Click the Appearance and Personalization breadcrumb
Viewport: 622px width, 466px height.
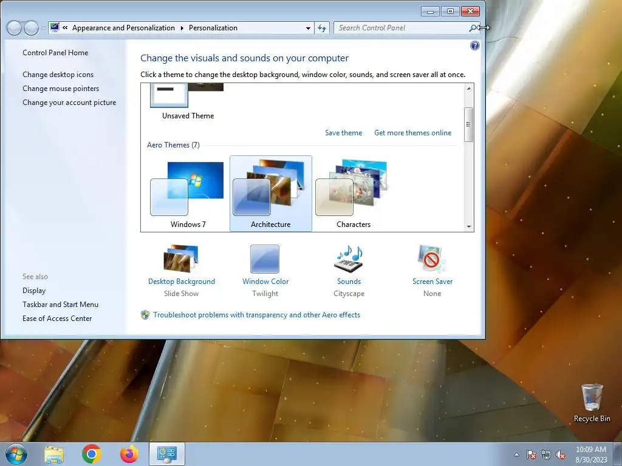point(123,28)
